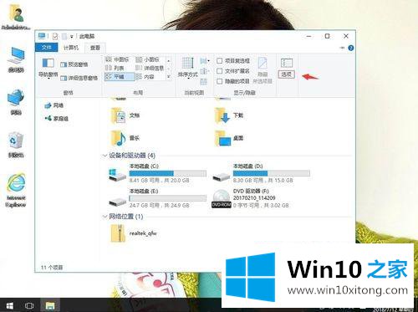Toggle the 详细信息窗格 details pane
This screenshot has height=312, width=418.
[79, 78]
